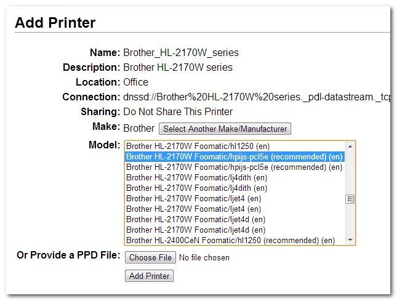Click the Add Printer button
Screen dimensions: 397x301
click(149, 276)
